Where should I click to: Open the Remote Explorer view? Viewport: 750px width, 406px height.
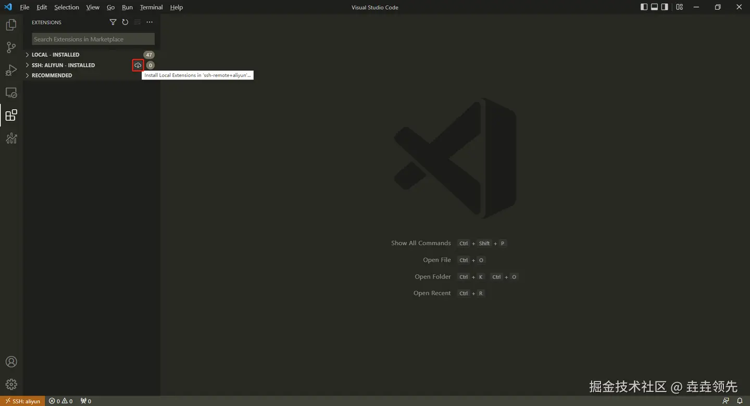pos(11,93)
